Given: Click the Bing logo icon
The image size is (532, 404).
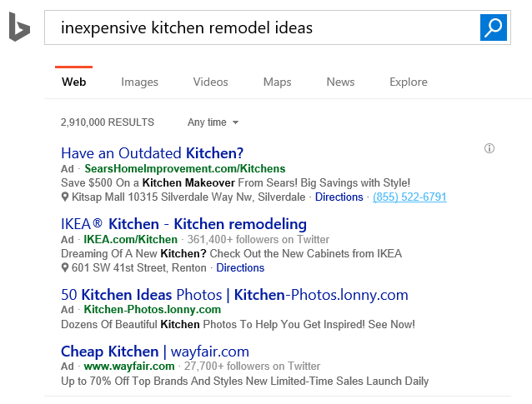Looking at the screenshot, I should 19,27.
